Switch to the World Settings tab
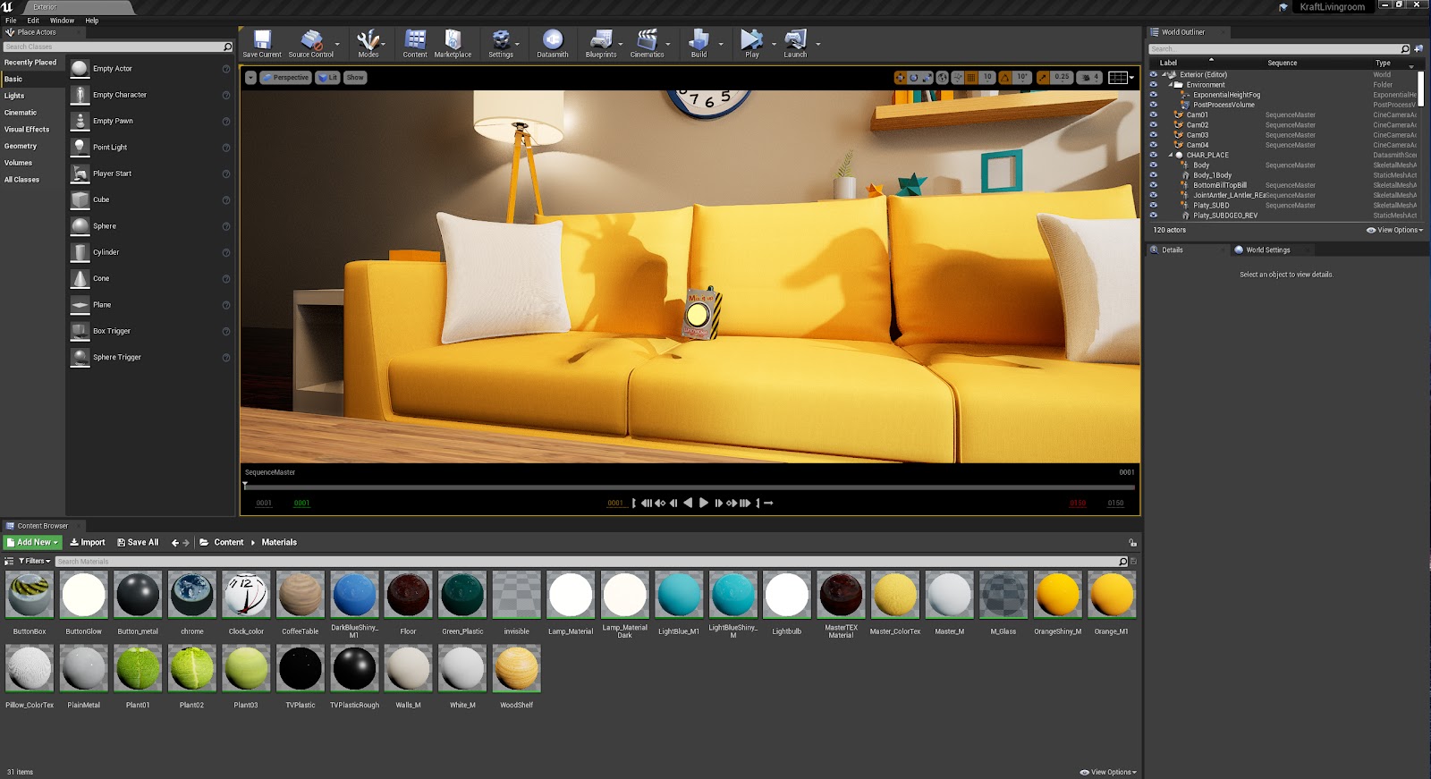This screenshot has width=1431, height=779. tap(1267, 250)
